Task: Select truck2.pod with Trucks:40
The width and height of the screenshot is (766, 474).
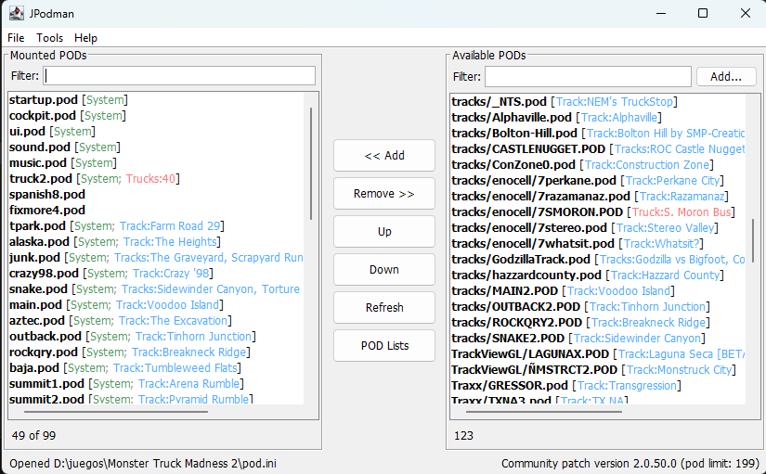Action: 156,179
